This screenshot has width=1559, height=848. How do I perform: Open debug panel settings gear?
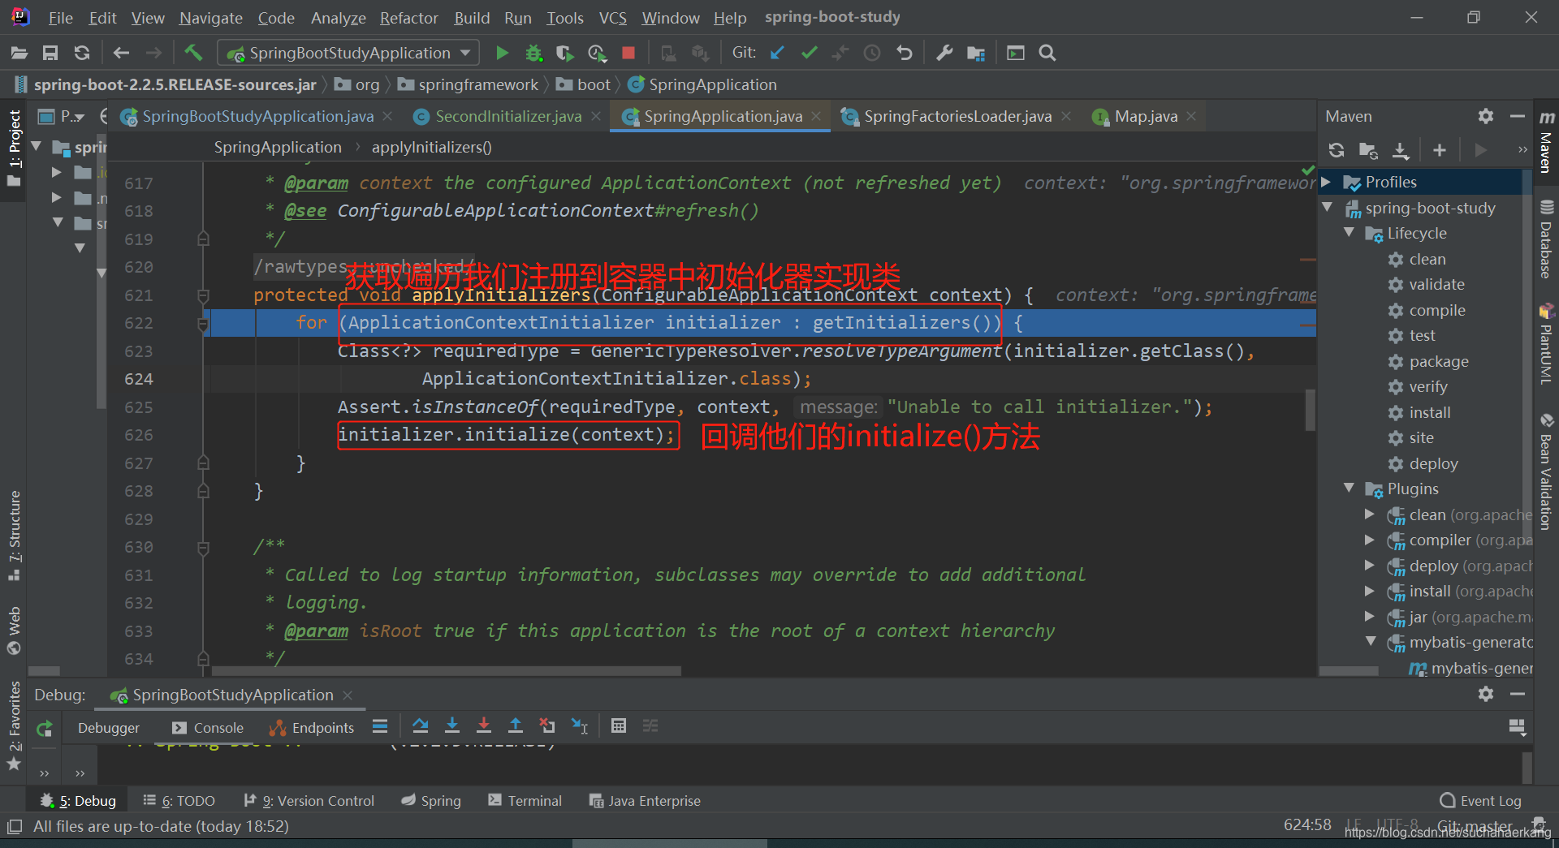point(1486,694)
